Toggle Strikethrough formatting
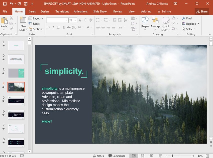The width and height of the screenshot is (213, 158). pyautogui.click(x=69, y=27)
